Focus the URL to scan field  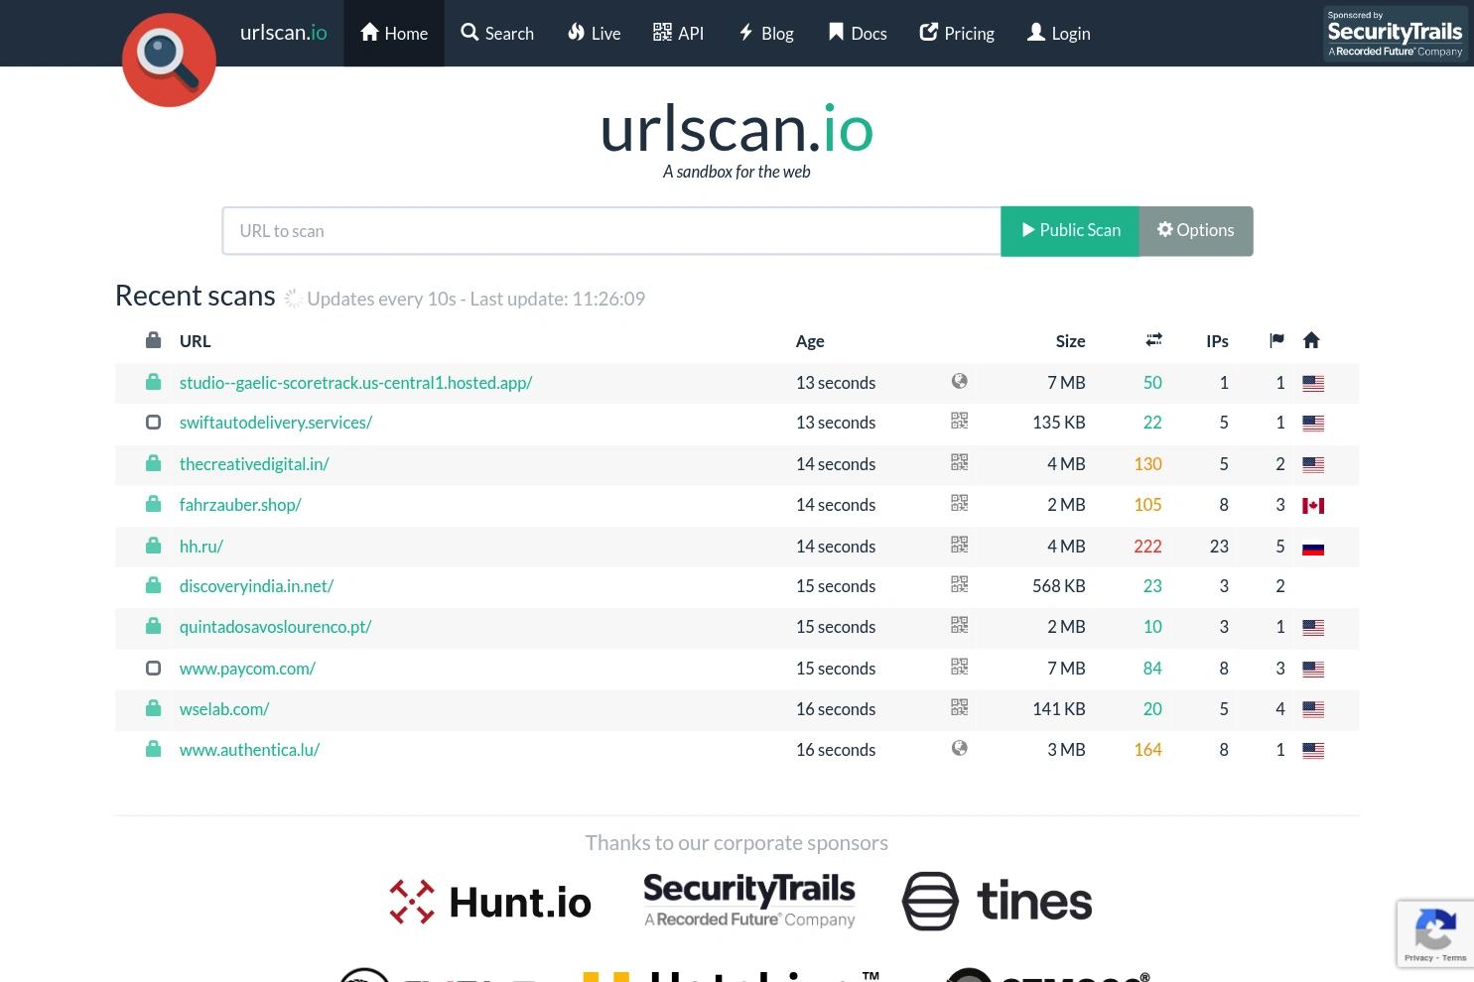(611, 231)
